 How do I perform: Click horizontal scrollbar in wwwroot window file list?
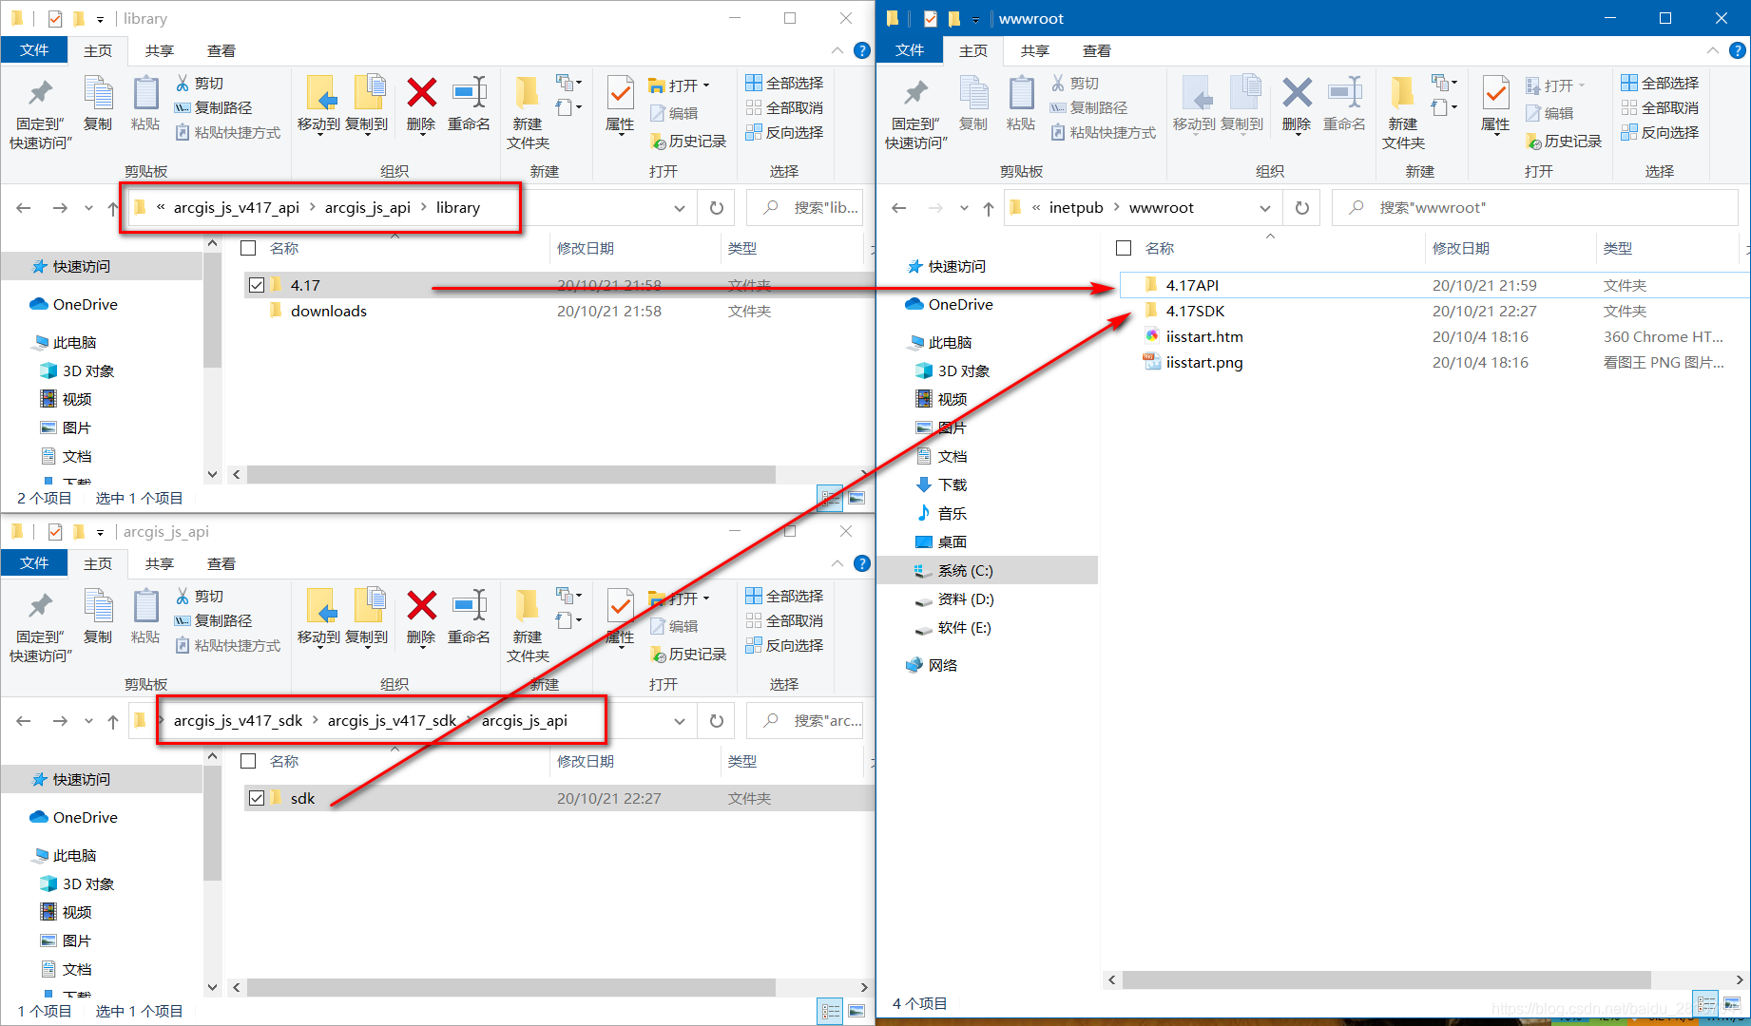pyautogui.click(x=1387, y=979)
